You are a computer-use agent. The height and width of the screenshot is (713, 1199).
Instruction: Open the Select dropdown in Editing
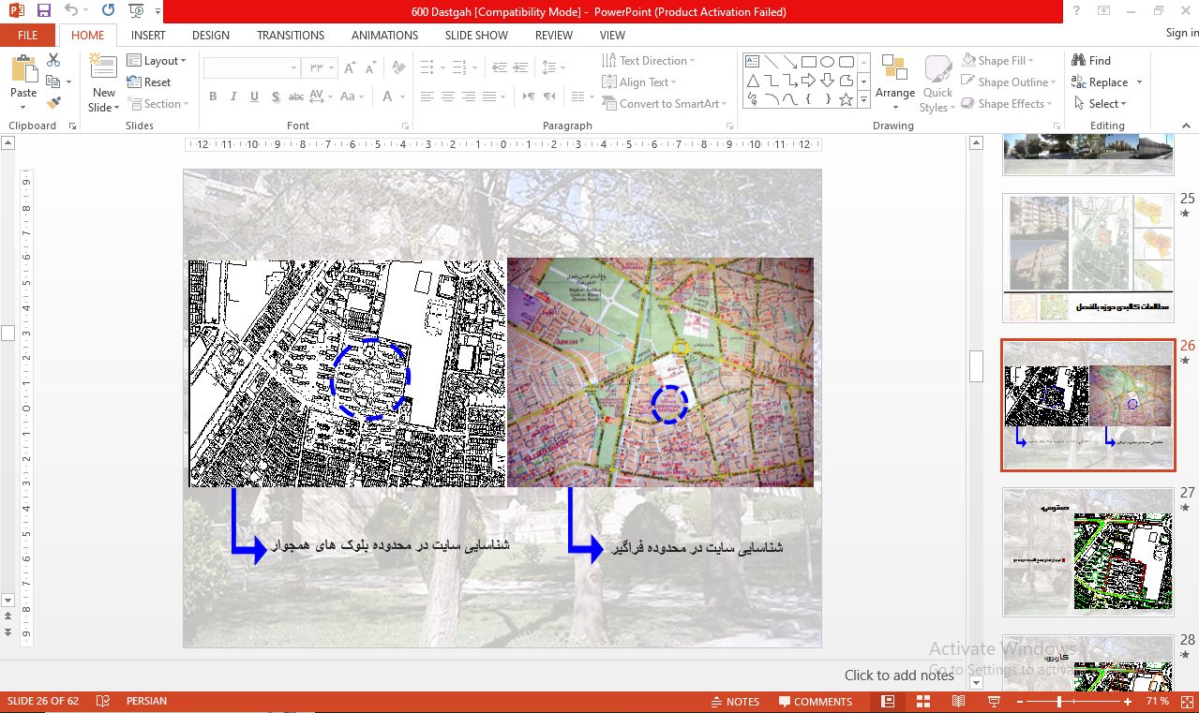(x=1101, y=104)
